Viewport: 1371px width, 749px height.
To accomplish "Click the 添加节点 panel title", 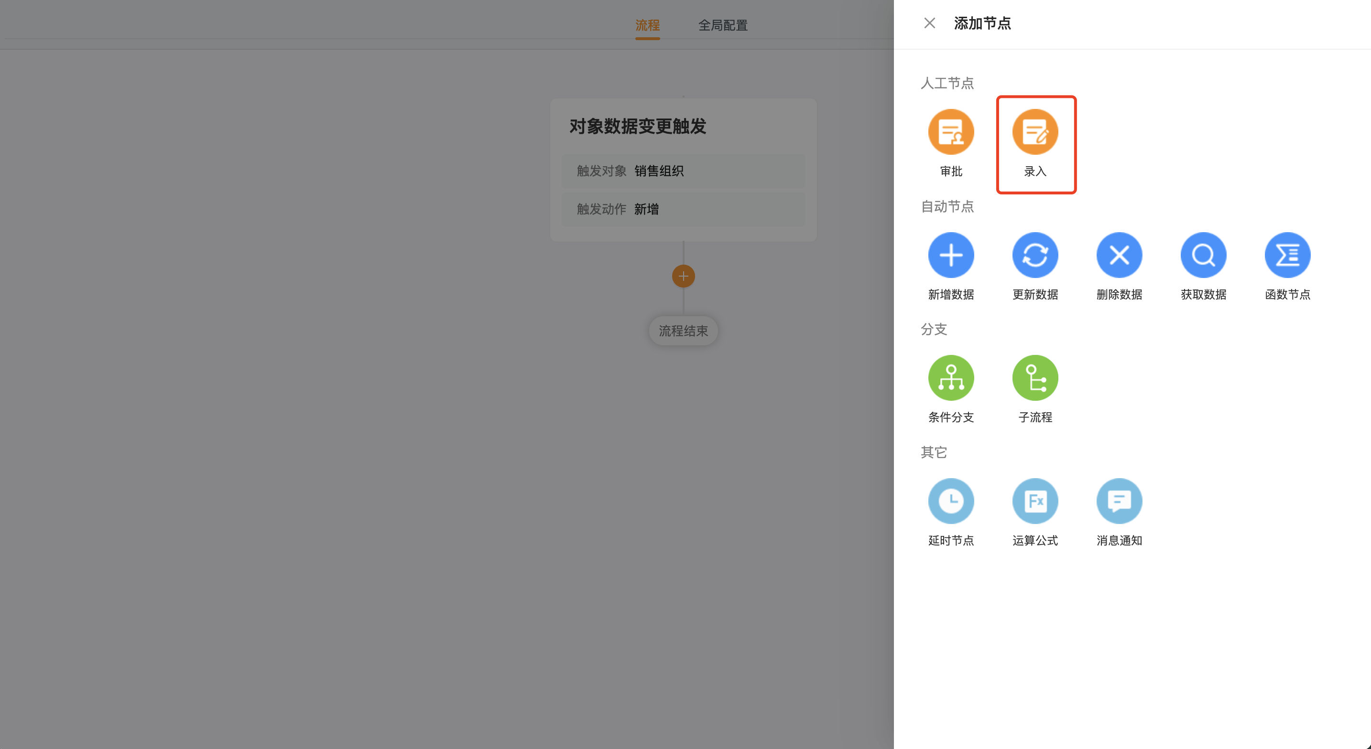I will tap(982, 23).
